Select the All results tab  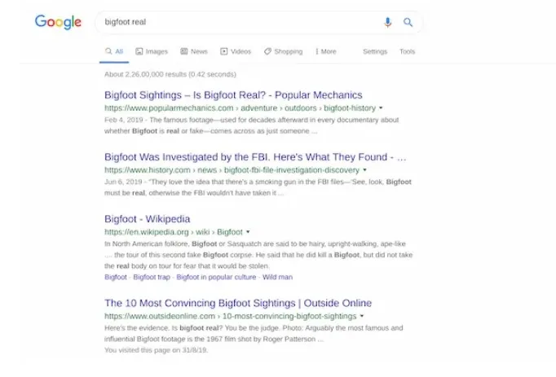[114, 51]
